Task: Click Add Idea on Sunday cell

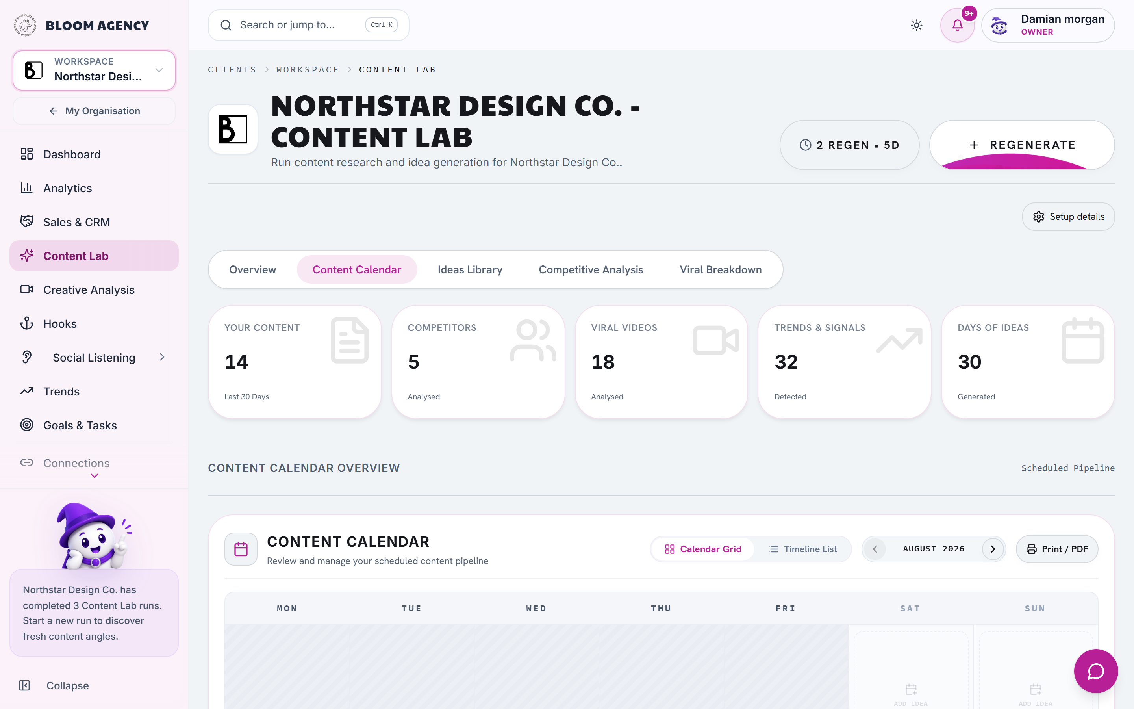Action: click(x=1035, y=694)
